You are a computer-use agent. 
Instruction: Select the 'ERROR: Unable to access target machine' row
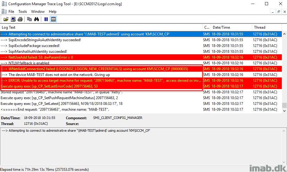pyautogui.click(x=141, y=81)
